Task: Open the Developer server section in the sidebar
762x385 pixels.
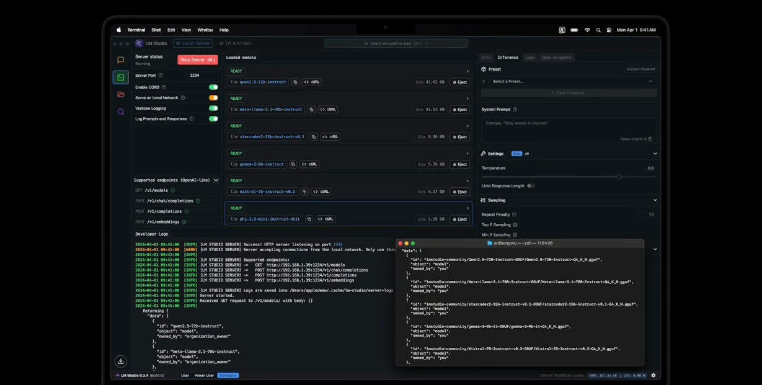Action: point(120,77)
